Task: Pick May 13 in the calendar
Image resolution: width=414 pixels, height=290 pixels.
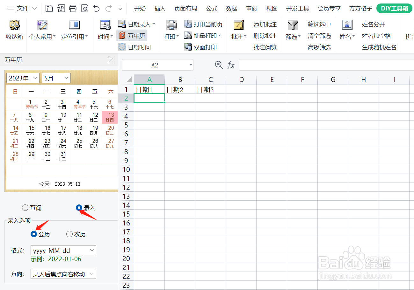Action: [110, 117]
